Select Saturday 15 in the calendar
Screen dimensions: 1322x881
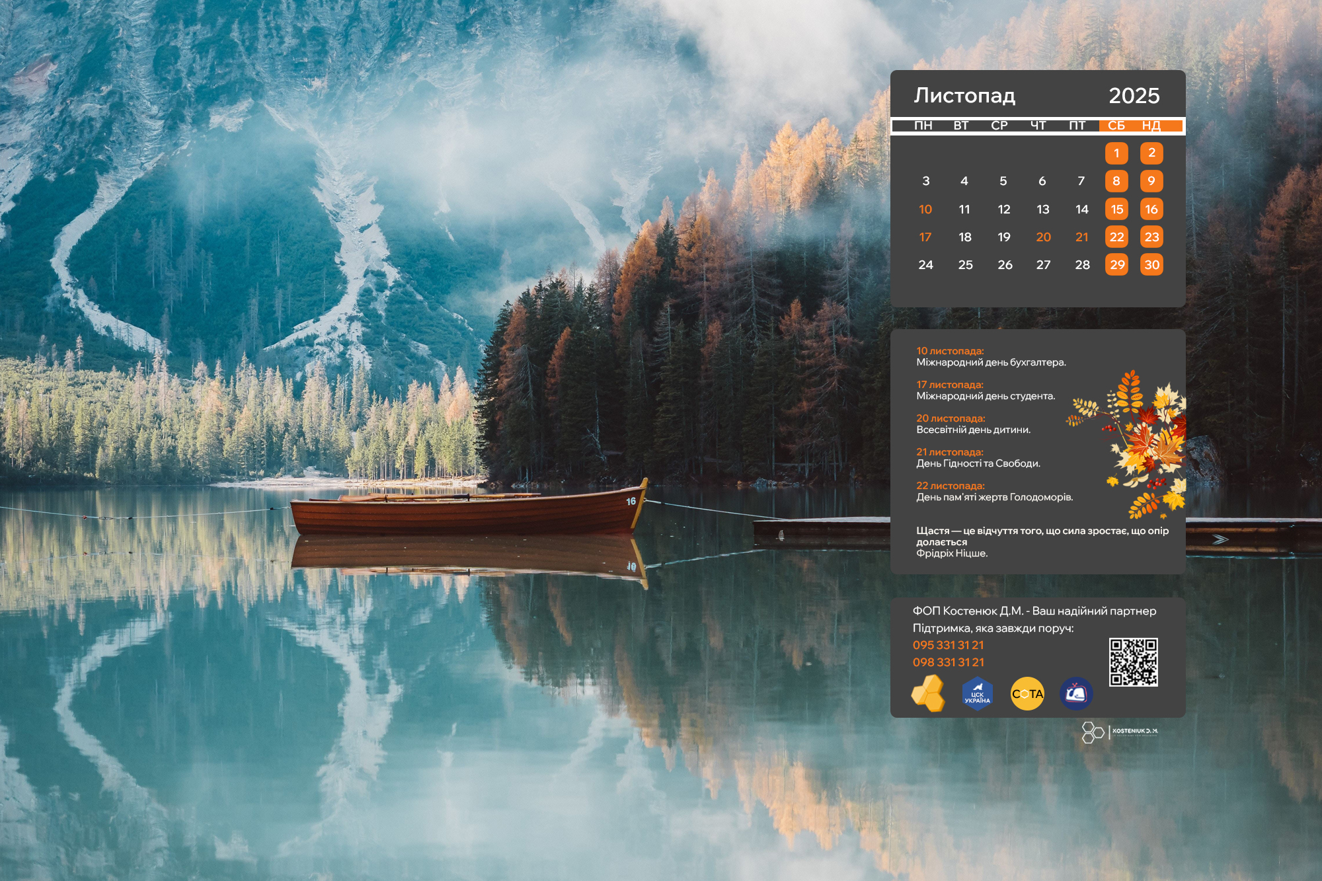click(x=1116, y=210)
